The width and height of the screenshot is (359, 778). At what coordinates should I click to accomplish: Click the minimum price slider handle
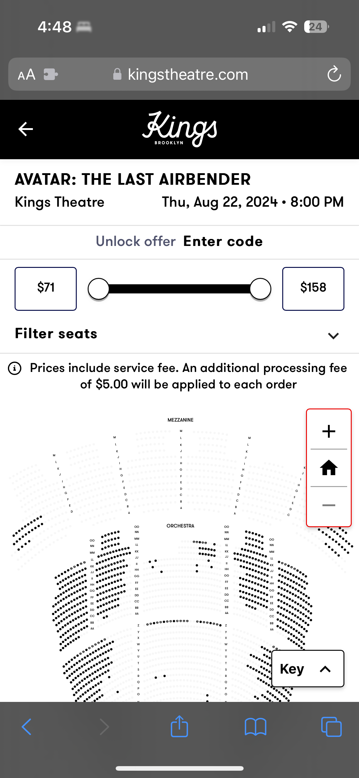pos(98,289)
